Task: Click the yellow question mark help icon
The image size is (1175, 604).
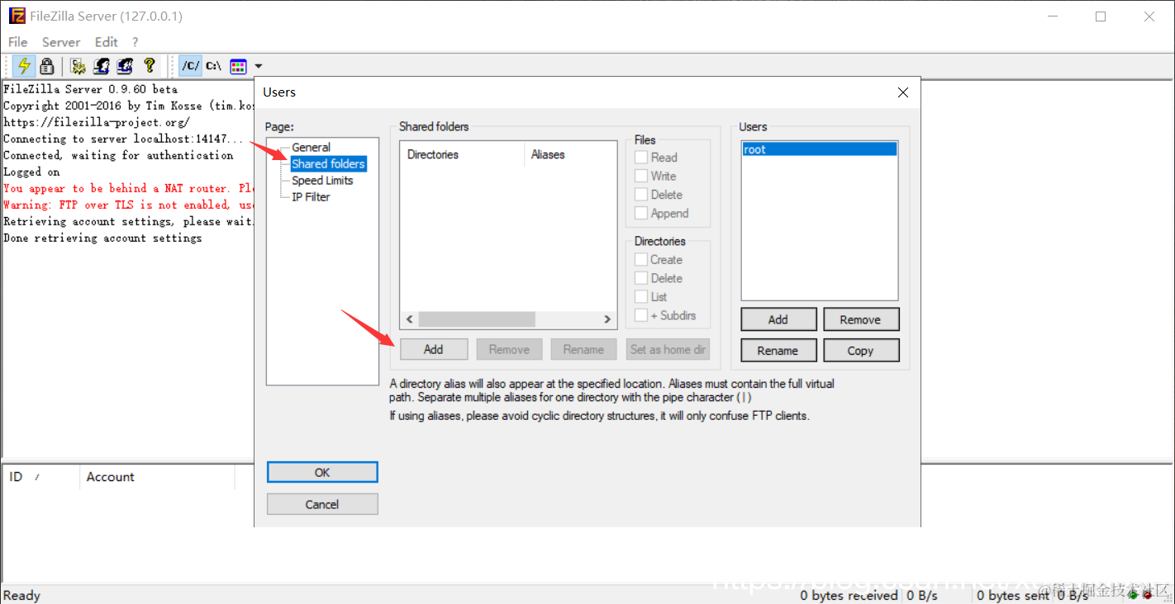Action: [x=149, y=66]
